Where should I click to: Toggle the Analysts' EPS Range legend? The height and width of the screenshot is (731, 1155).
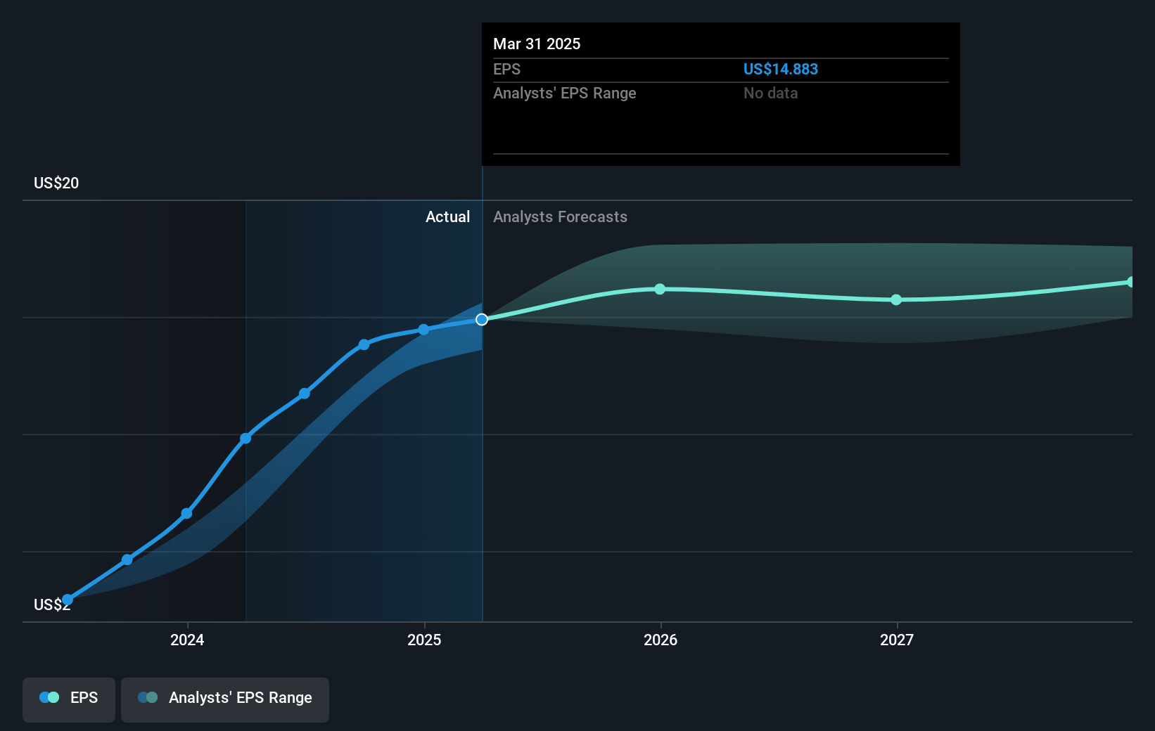pos(225,699)
